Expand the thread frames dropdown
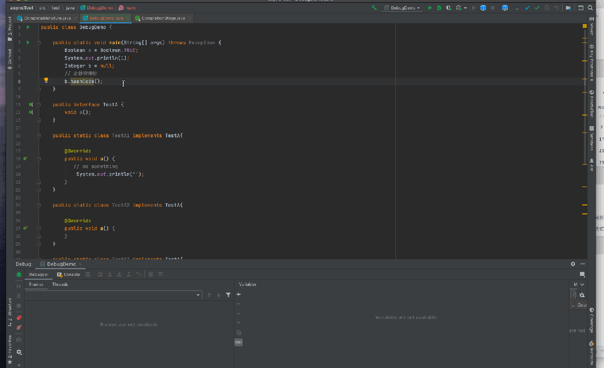604x368 pixels. (198, 295)
